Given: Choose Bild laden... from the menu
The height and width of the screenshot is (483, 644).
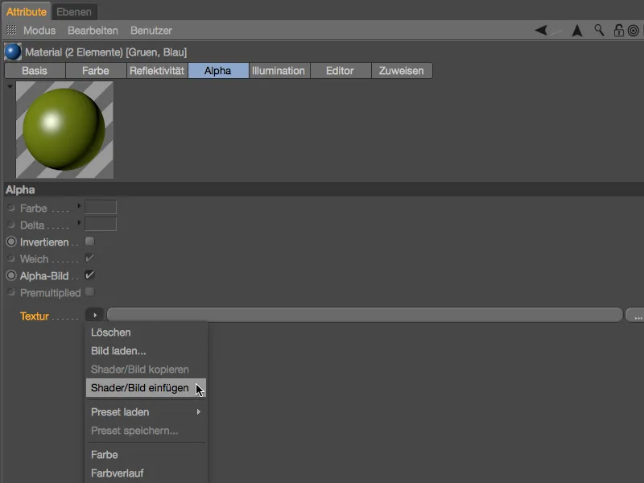Looking at the screenshot, I should point(146,351).
